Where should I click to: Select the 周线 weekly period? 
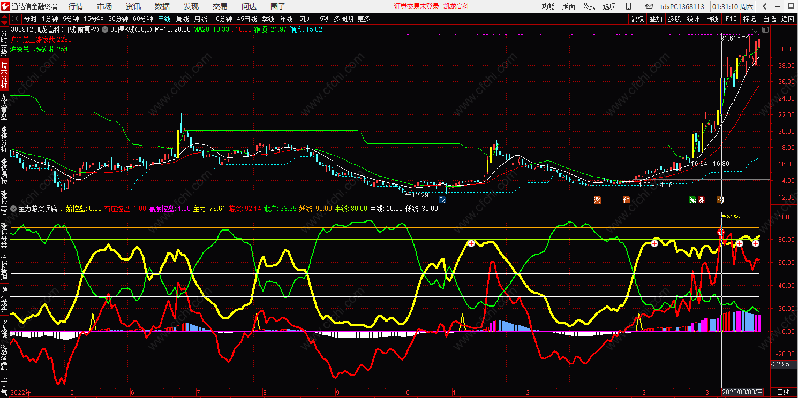click(x=183, y=19)
